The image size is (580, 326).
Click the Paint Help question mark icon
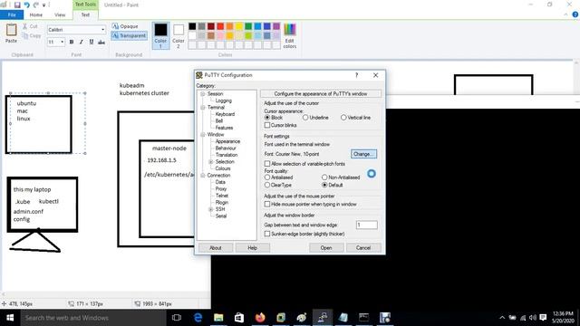point(575,14)
